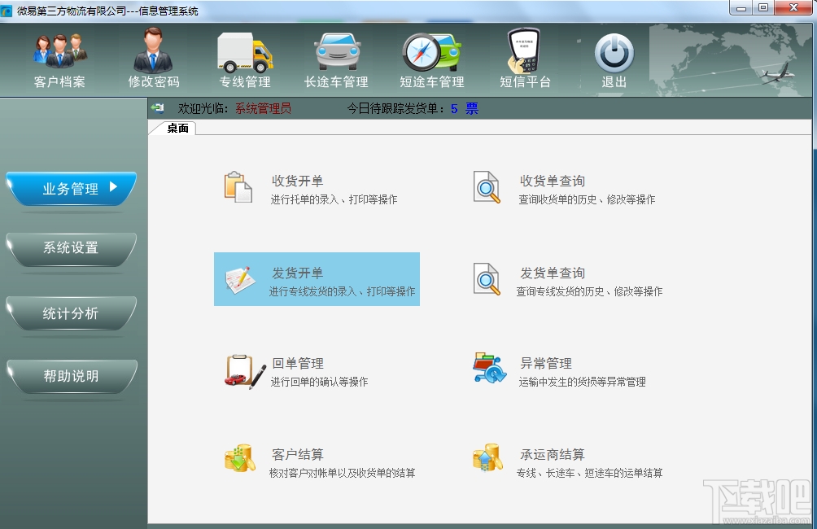Click the 短信平台 toolbar label

click(x=525, y=82)
